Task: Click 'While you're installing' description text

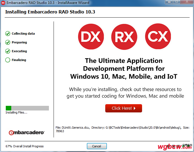Action: [x=125, y=93]
